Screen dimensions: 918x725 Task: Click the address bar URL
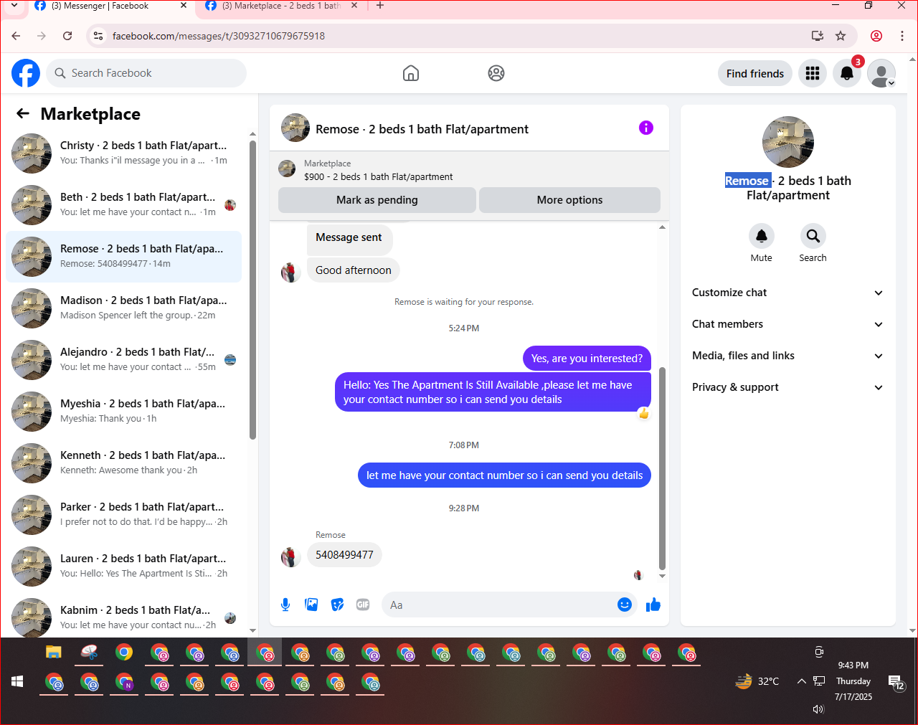pyautogui.click(x=219, y=36)
